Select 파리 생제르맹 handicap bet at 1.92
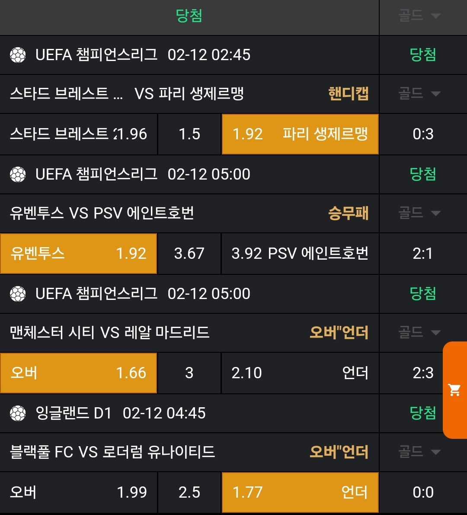The height and width of the screenshot is (515, 467). click(300, 134)
